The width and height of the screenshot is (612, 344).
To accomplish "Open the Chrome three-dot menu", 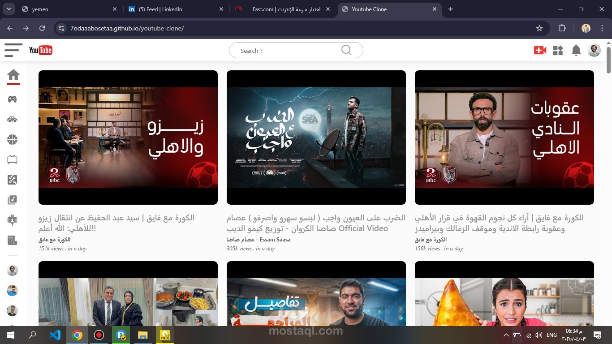I will (x=602, y=28).
